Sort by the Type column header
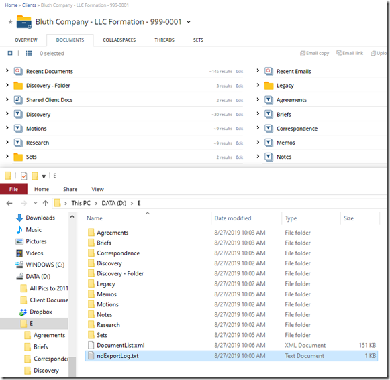The image size is (390, 380). (x=291, y=218)
